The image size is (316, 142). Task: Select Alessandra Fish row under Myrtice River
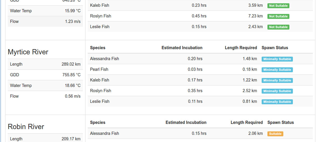(x=200, y=59)
